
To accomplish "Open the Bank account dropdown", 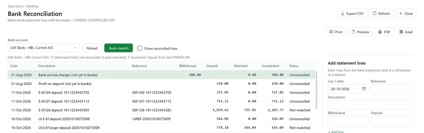I will 44,48.
